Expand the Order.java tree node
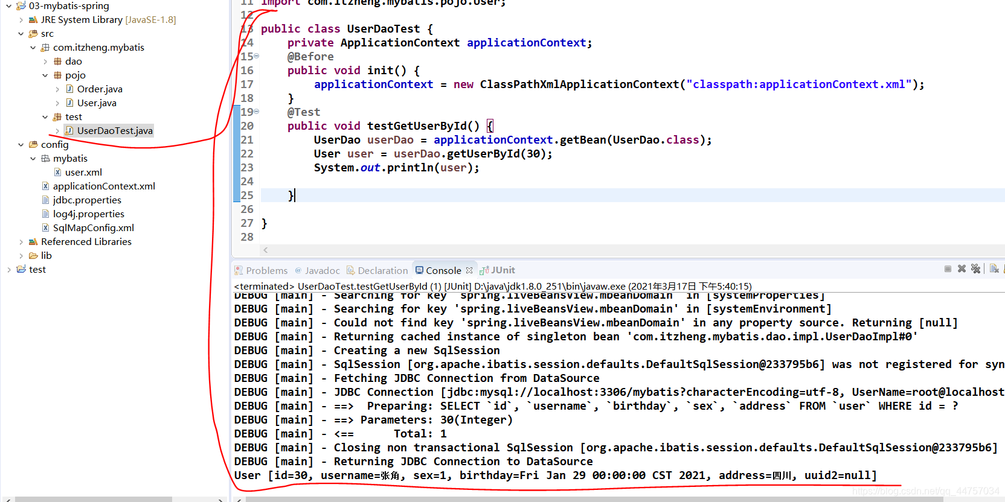Viewport: 1005px width, 502px height. 57,89
